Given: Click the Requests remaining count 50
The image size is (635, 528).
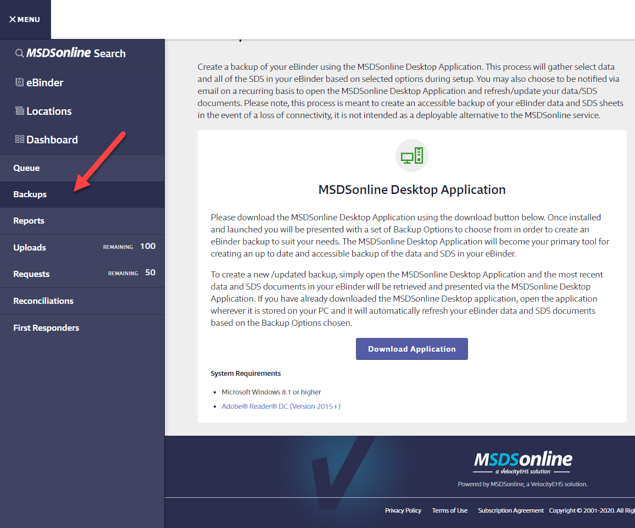Looking at the screenshot, I should (151, 273).
